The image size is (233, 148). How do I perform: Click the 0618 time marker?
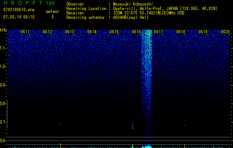pos(181,32)
